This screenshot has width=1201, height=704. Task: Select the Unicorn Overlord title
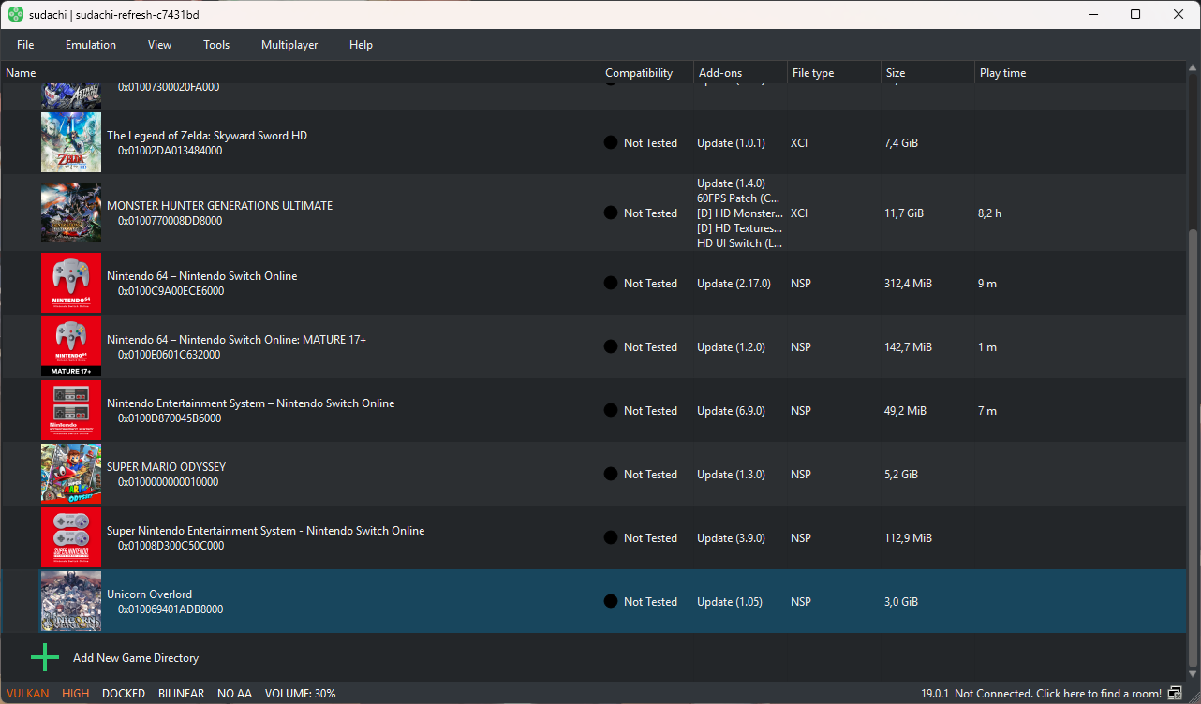[x=149, y=594]
